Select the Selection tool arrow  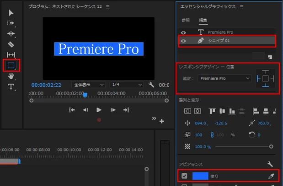click(x=11, y=13)
